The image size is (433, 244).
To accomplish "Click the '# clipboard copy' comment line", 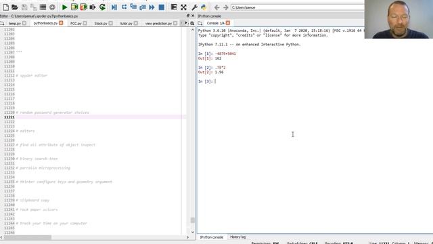I will tap(32, 201).
